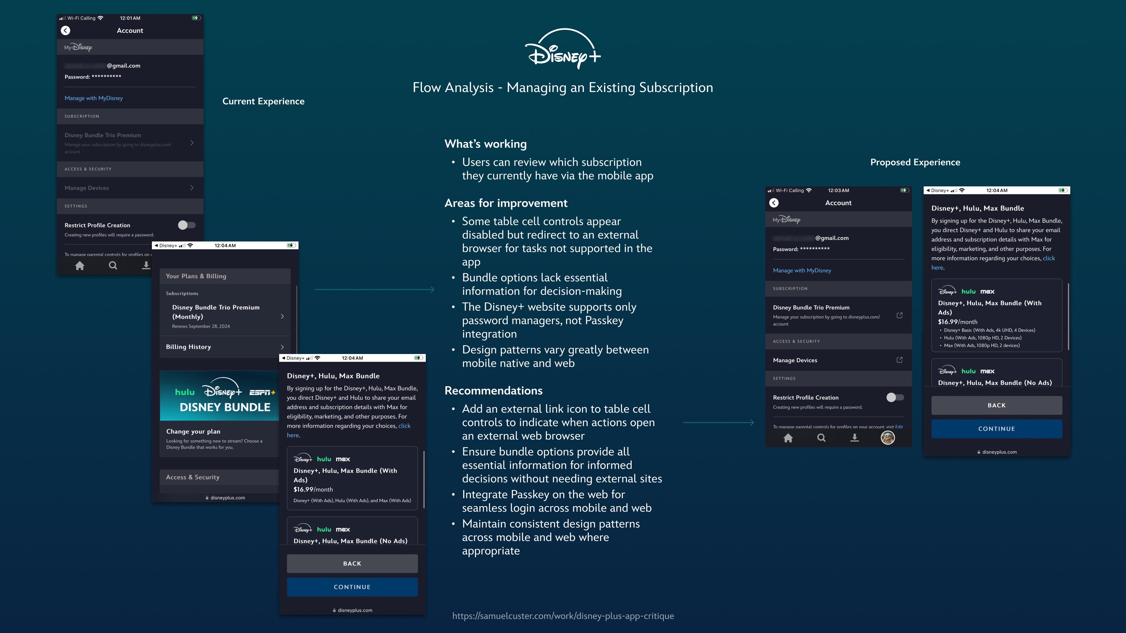Open Billing History chevron row
Viewport: 1126px width, 633px height.
282,347
